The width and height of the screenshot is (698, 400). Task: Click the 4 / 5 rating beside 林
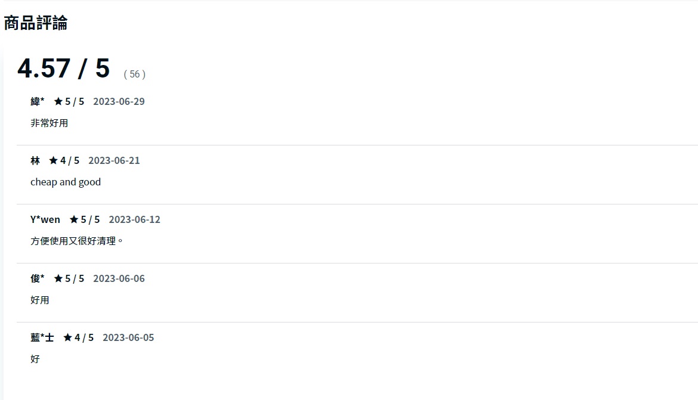(x=70, y=160)
